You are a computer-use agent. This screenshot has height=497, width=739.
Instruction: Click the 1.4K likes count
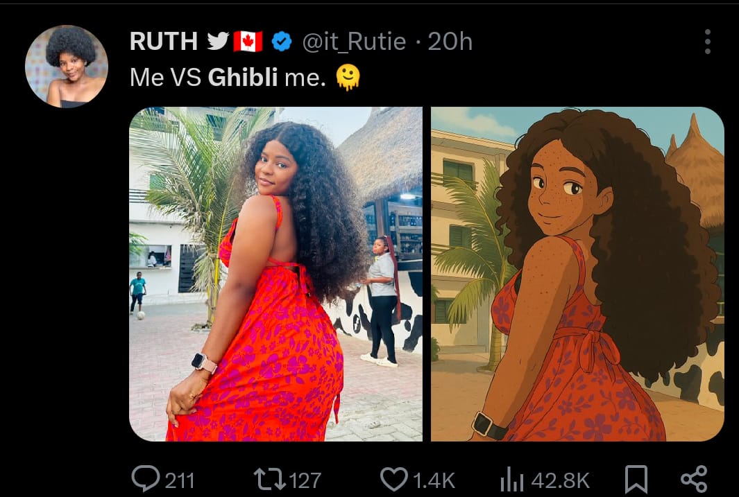pos(434,481)
